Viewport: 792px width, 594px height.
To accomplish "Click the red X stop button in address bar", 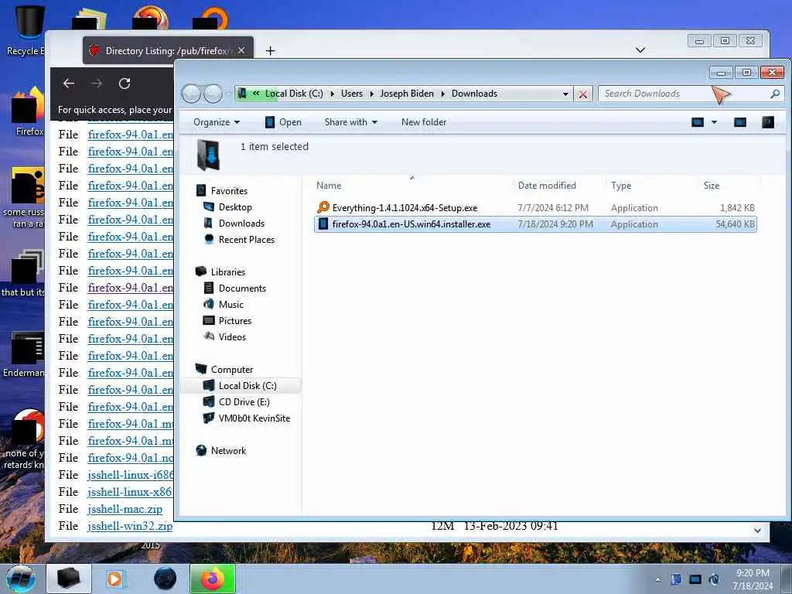I will point(582,94).
